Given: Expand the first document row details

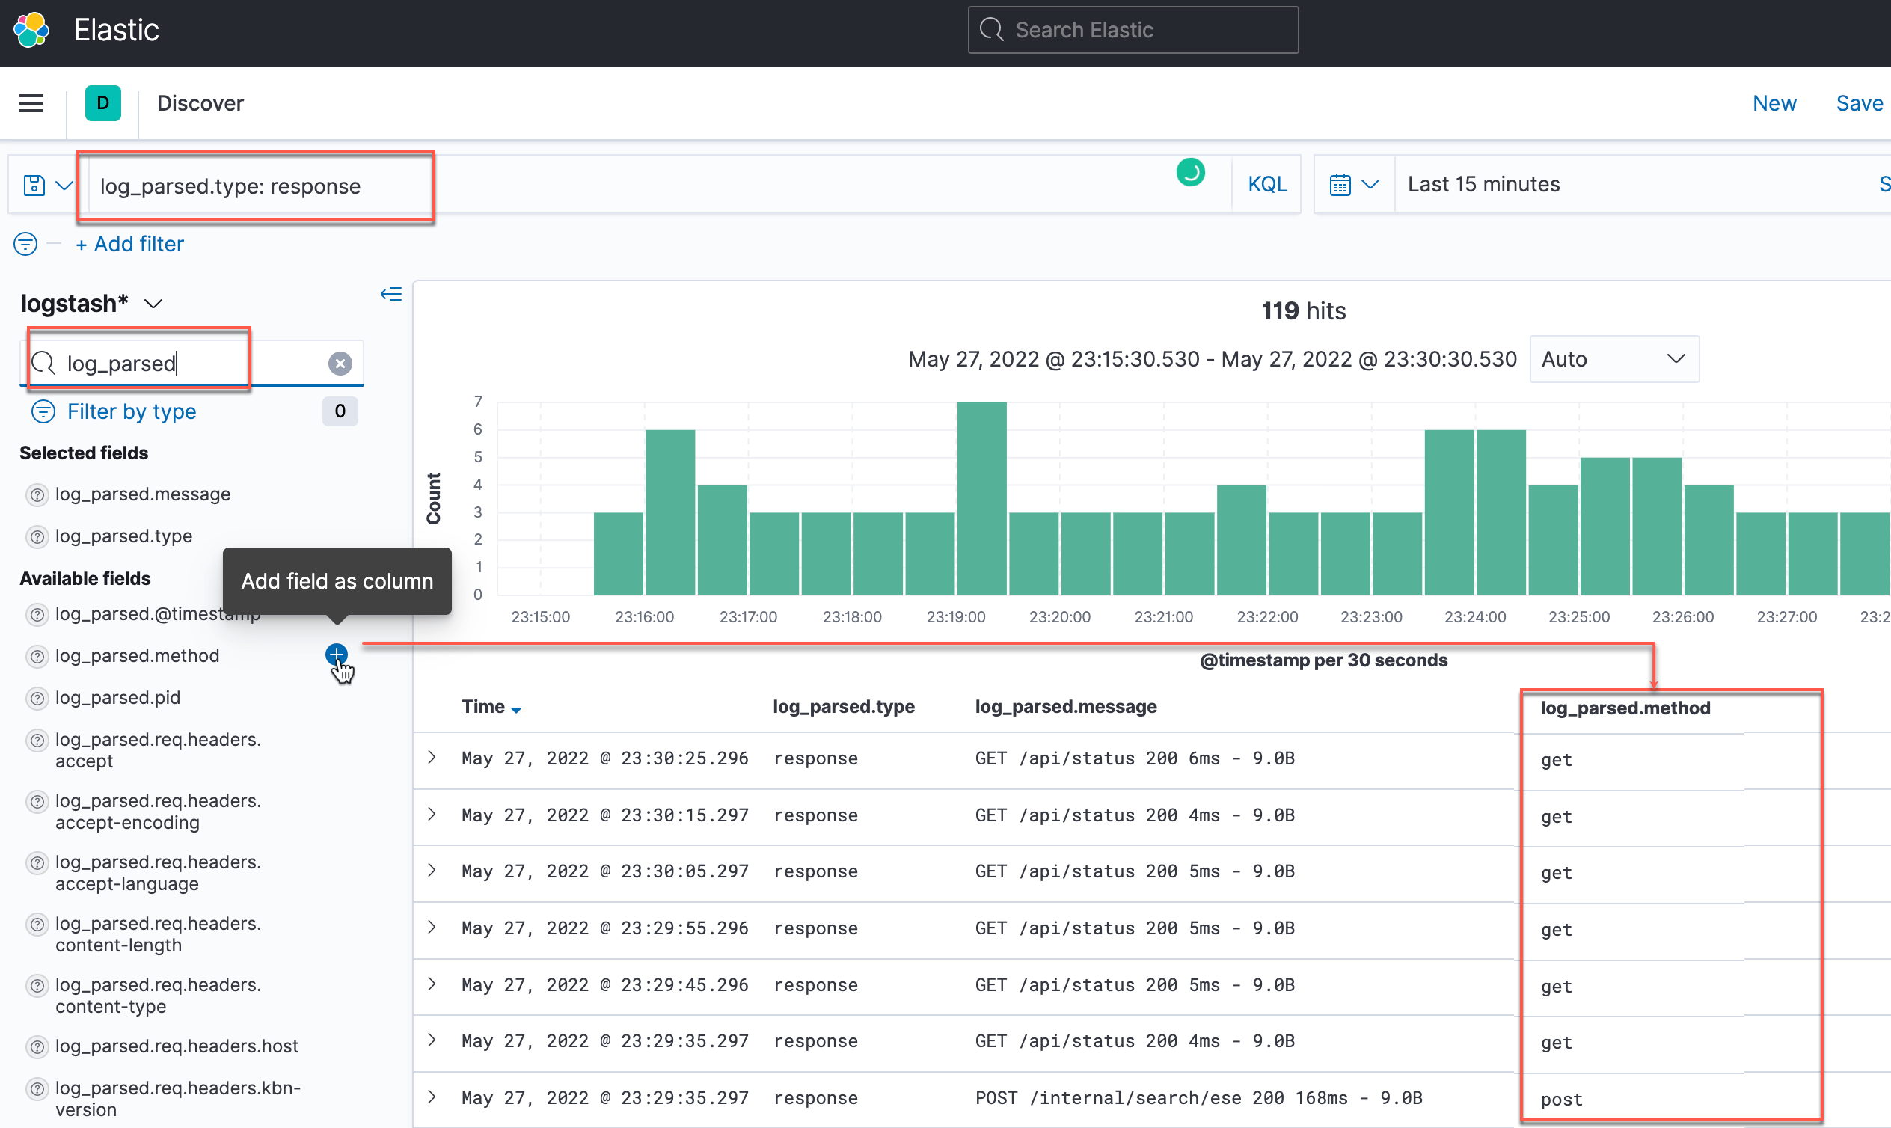Looking at the screenshot, I should [432, 758].
